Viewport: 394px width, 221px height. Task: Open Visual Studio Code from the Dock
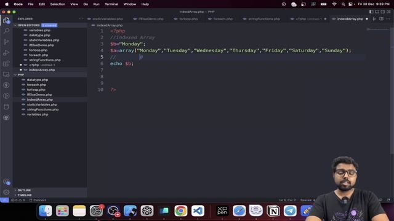click(198, 211)
